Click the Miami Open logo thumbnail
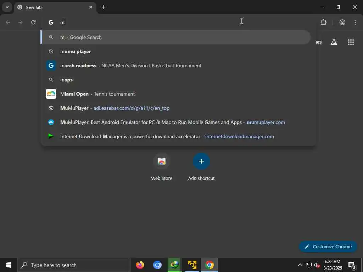 click(x=51, y=94)
